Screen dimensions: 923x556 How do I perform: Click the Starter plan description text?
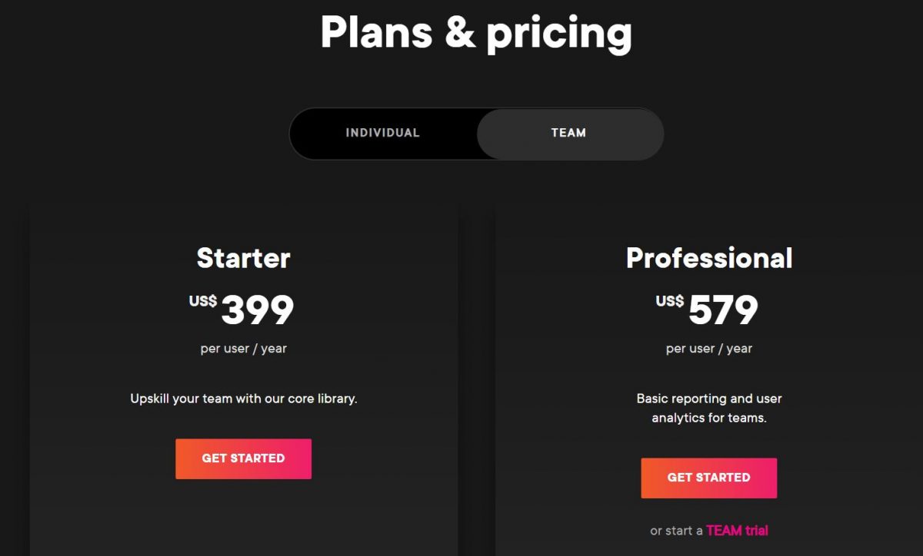click(x=243, y=399)
